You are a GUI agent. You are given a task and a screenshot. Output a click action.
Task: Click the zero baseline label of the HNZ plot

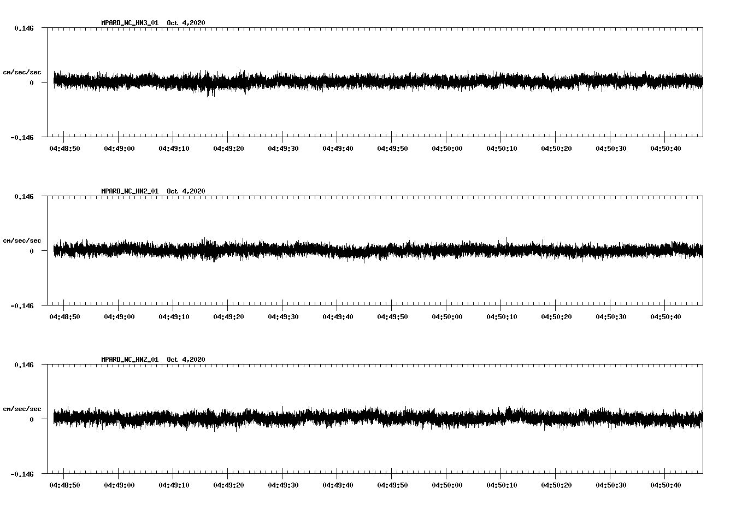tap(31, 420)
